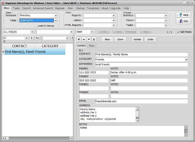
Task: Click the NOTE1 field home, after 4:00 p.m.
Action: pyautogui.click(x=149, y=73)
